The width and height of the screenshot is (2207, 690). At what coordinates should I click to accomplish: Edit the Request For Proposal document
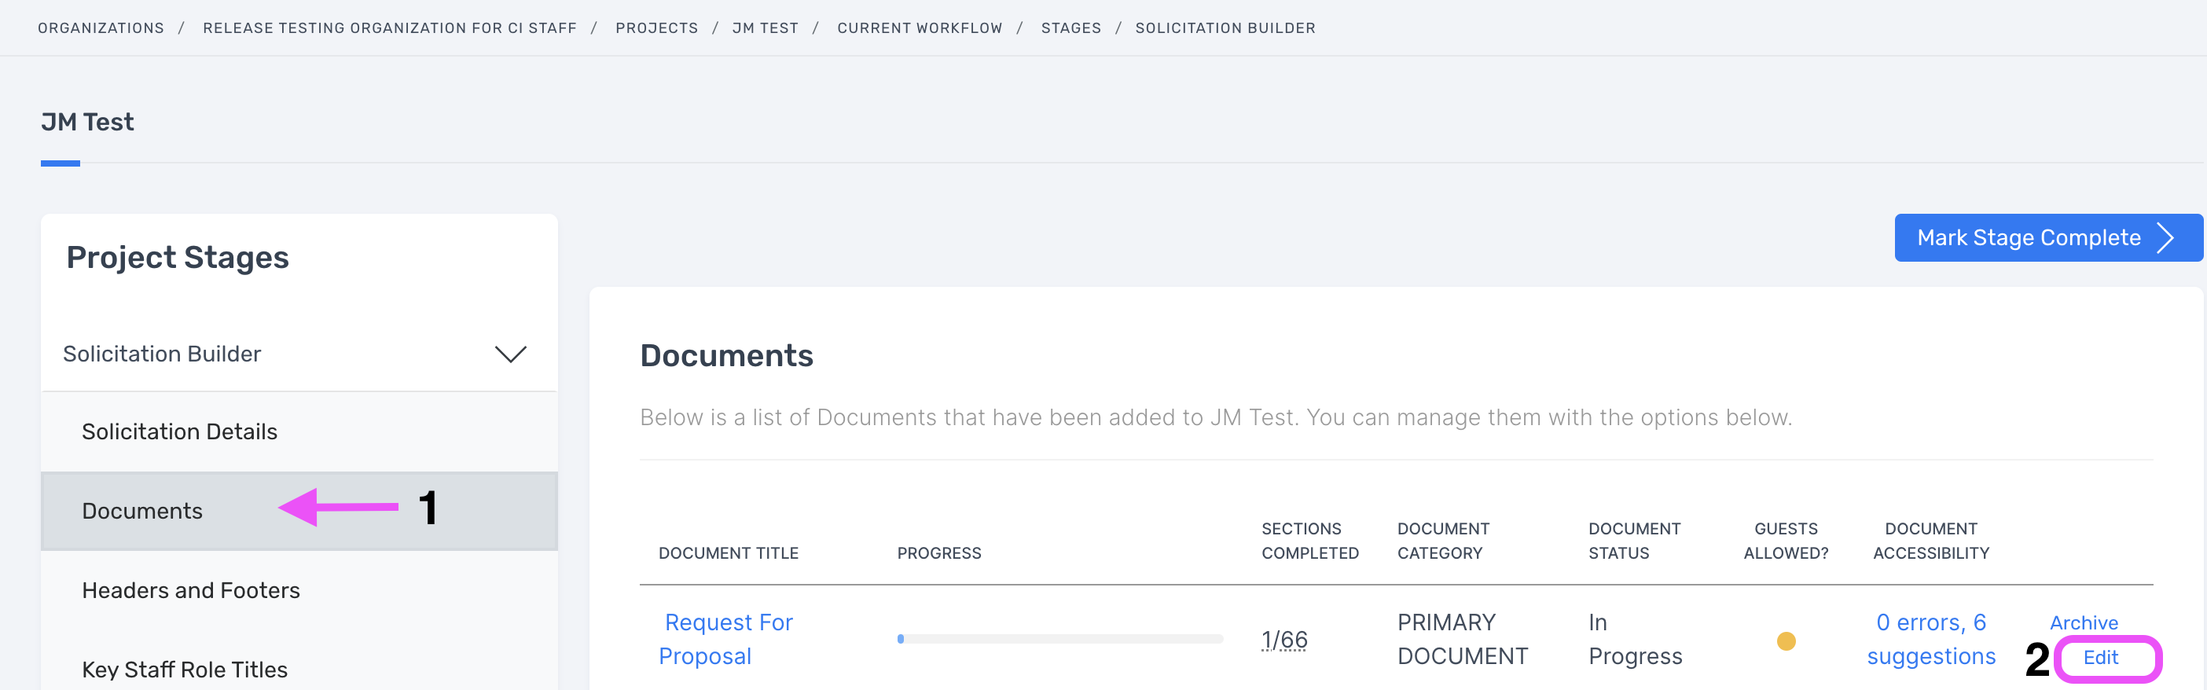coord(2101,659)
